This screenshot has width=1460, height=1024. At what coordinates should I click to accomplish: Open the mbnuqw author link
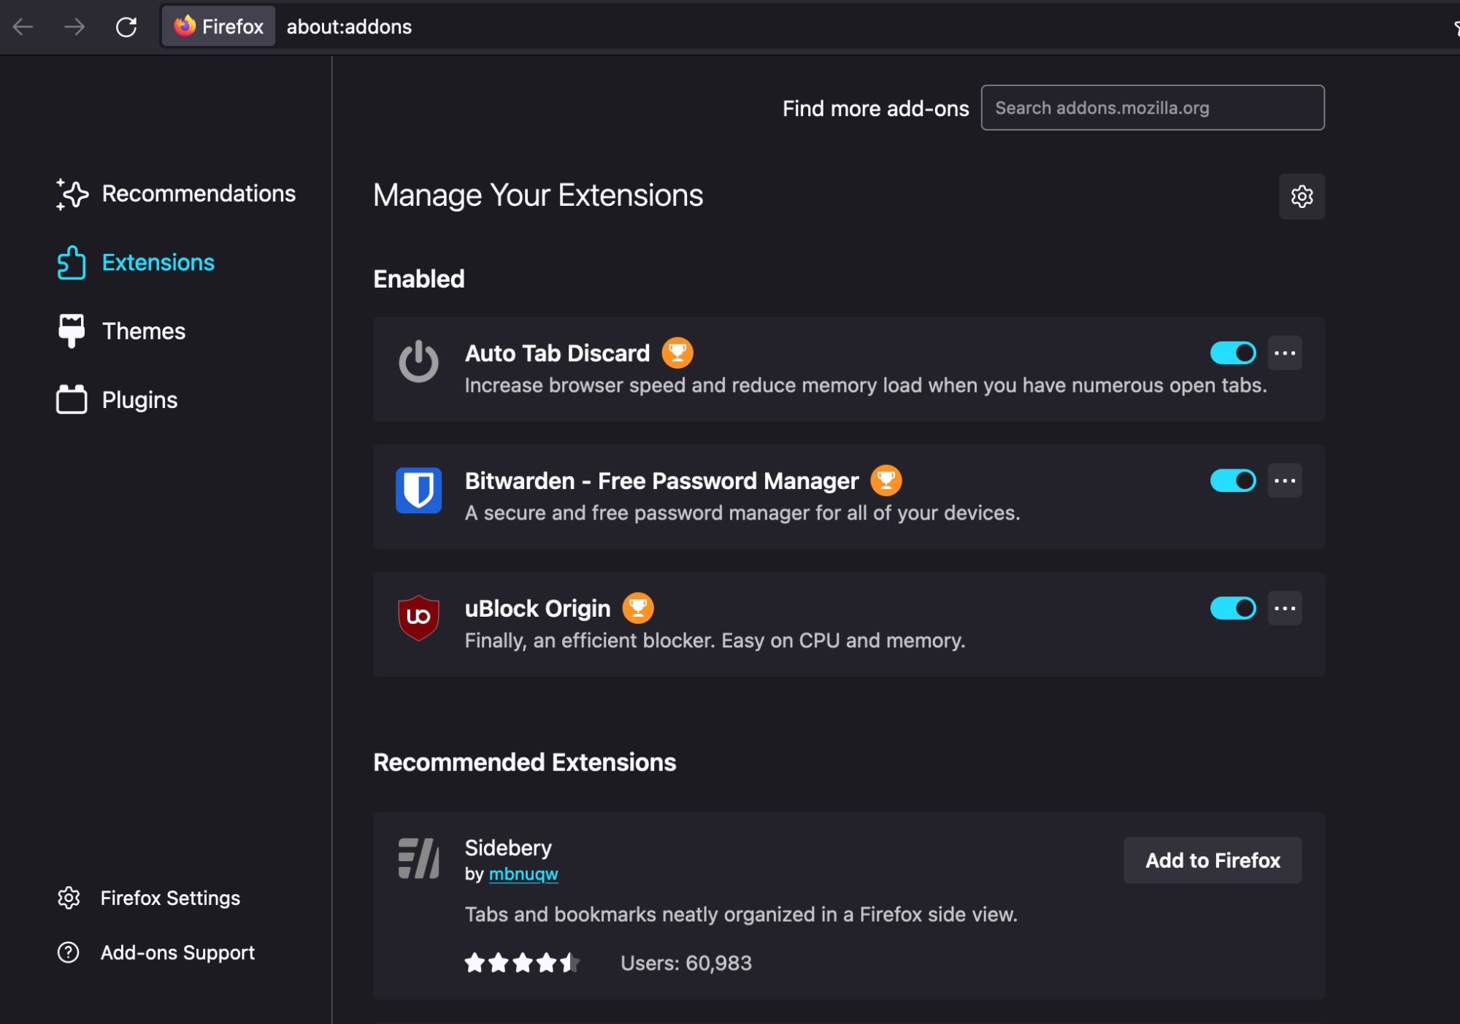point(523,874)
